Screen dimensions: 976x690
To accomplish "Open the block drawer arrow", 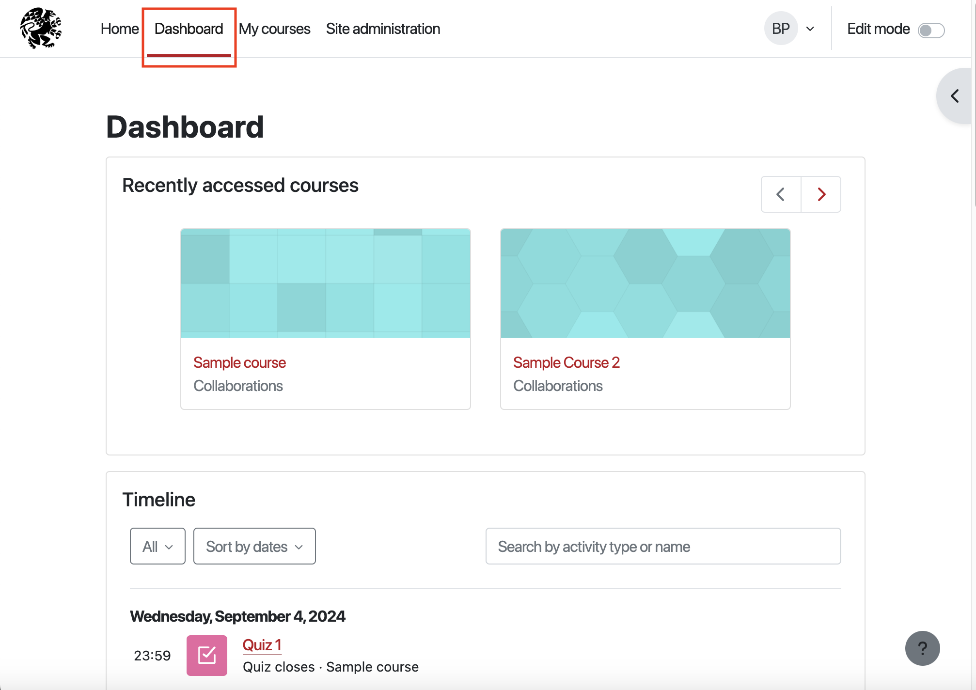I will coord(955,96).
